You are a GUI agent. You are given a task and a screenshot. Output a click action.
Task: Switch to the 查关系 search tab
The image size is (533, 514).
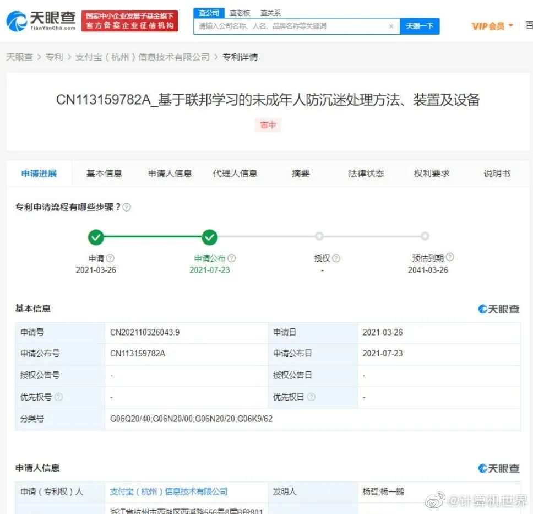pos(270,13)
